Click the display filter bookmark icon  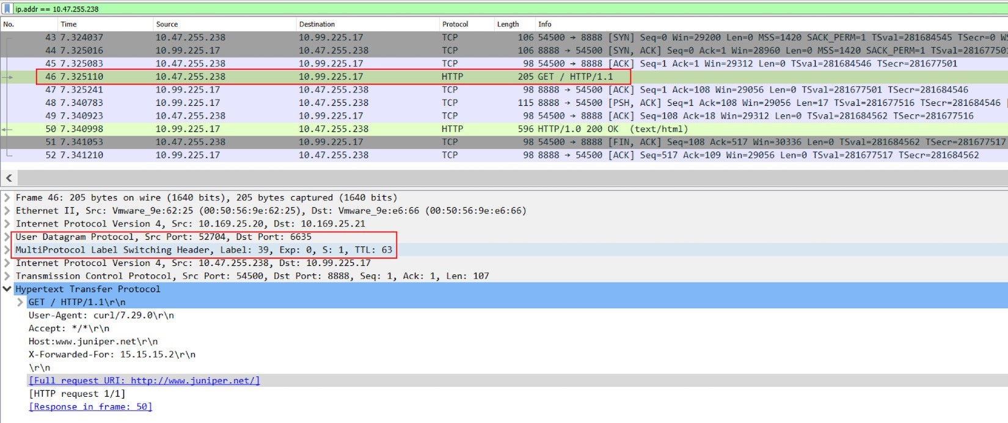point(7,9)
